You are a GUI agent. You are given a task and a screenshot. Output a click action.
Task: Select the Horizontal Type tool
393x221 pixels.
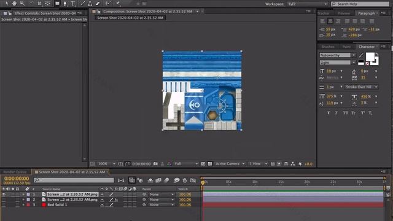[73, 4]
